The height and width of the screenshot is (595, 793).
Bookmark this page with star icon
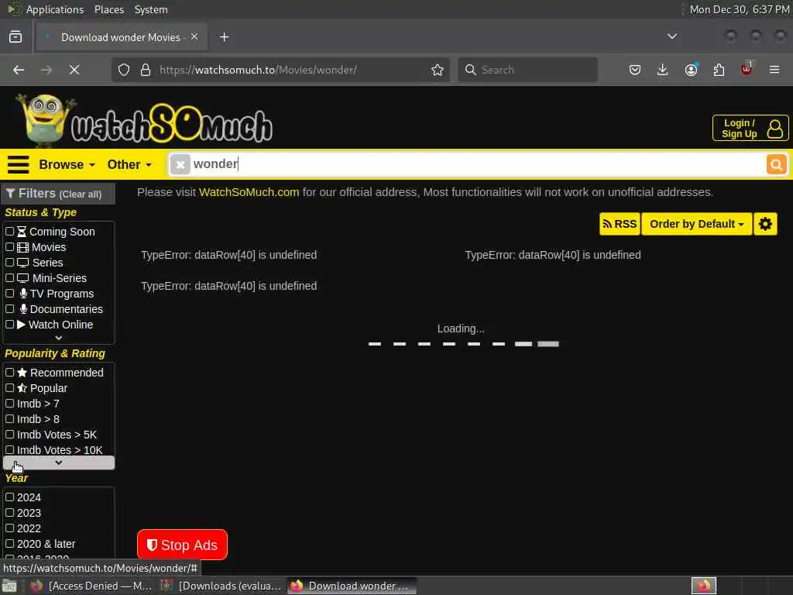pos(438,70)
